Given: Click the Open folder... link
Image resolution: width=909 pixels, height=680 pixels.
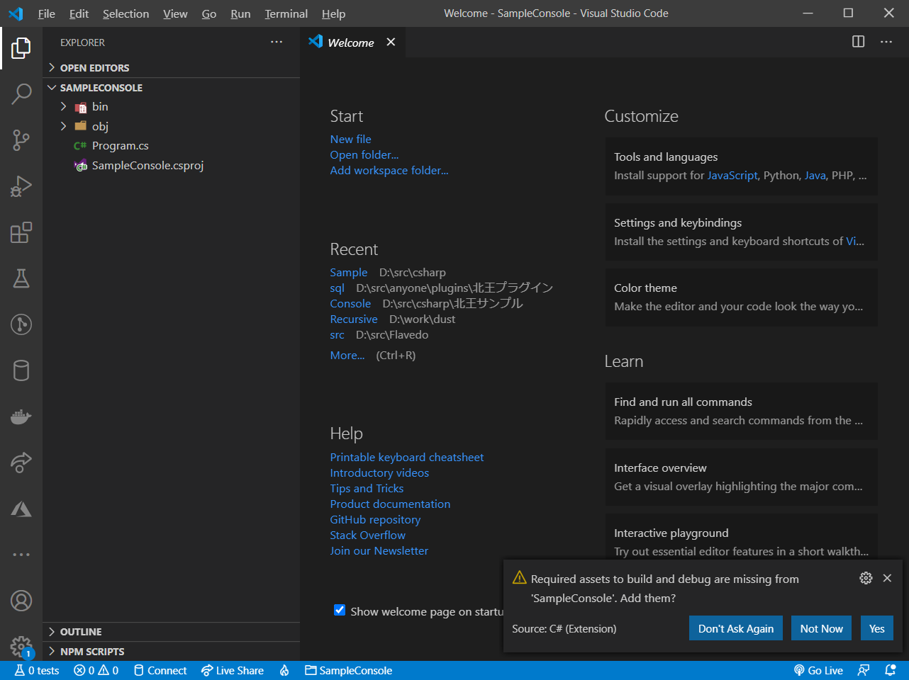Looking at the screenshot, I should 364,154.
